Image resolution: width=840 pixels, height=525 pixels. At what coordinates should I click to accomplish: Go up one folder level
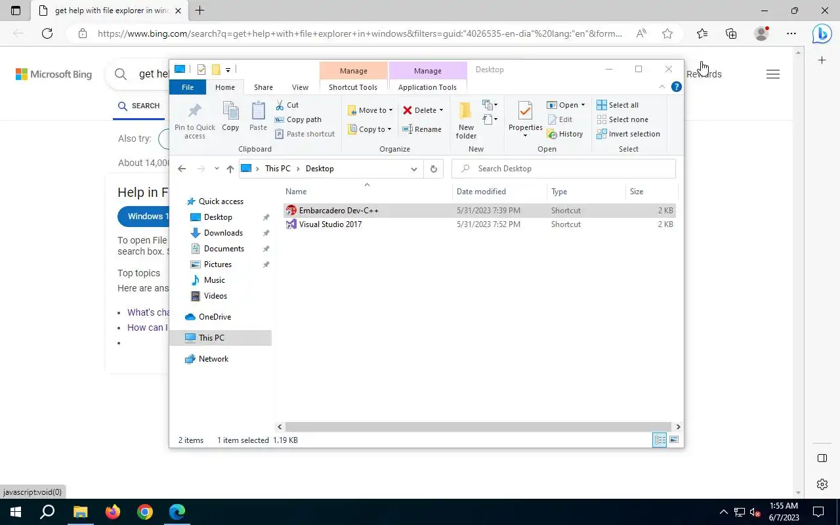[x=230, y=169]
